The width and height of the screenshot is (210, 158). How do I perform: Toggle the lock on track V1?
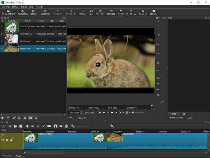click(x=12, y=140)
